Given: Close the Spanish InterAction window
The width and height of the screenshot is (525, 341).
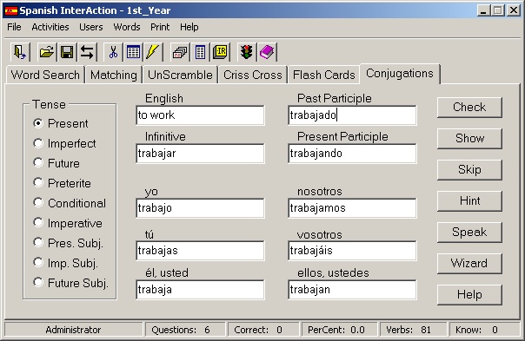Looking at the screenshot, I should click(x=514, y=10).
